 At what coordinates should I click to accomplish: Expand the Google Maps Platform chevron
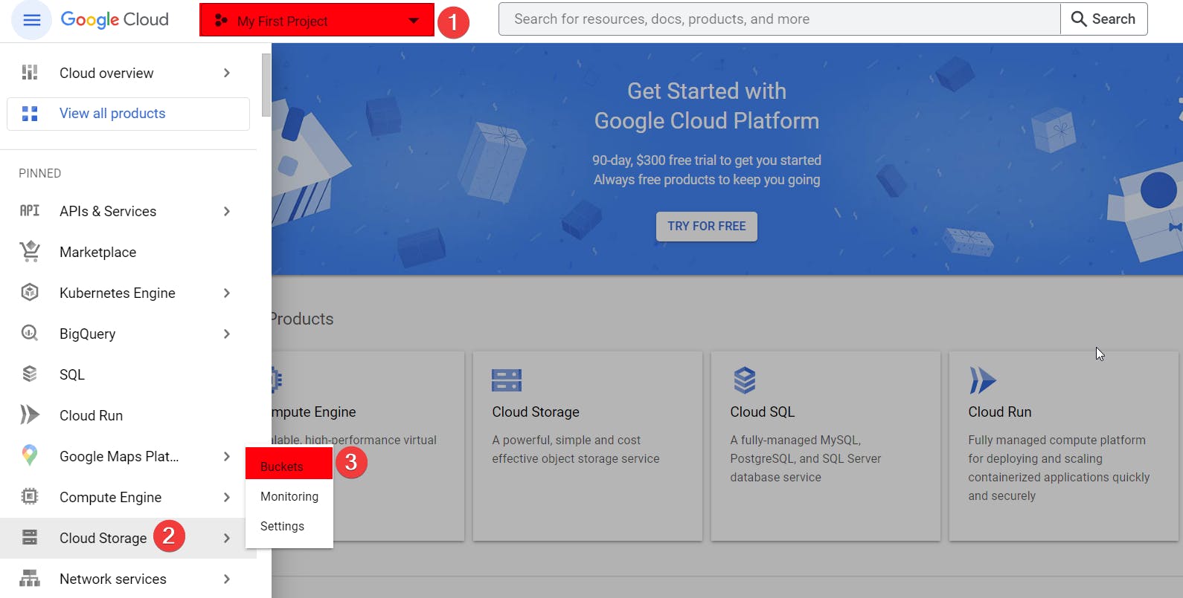click(x=227, y=456)
